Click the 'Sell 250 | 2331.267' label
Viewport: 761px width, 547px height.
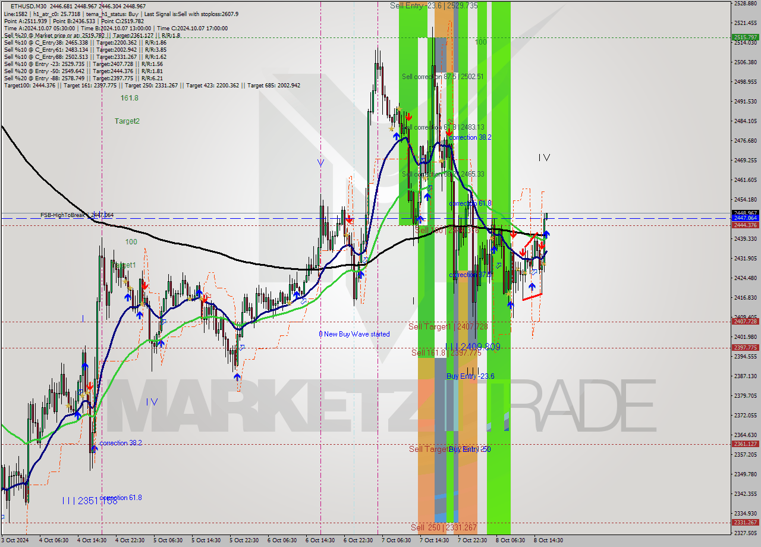tap(444, 527)
